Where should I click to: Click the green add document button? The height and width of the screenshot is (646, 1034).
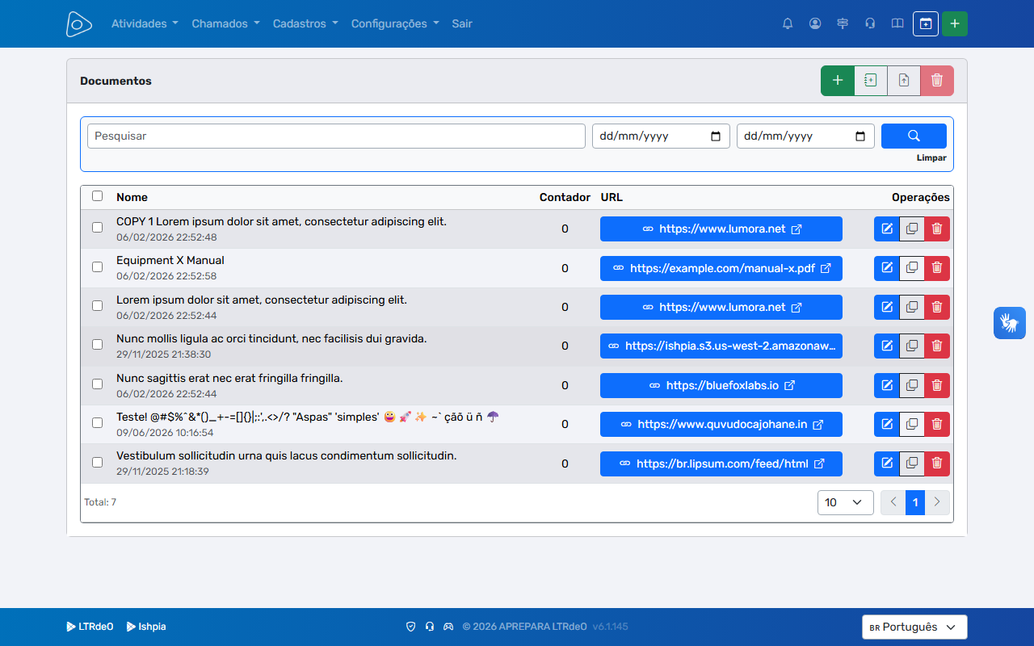838,81
